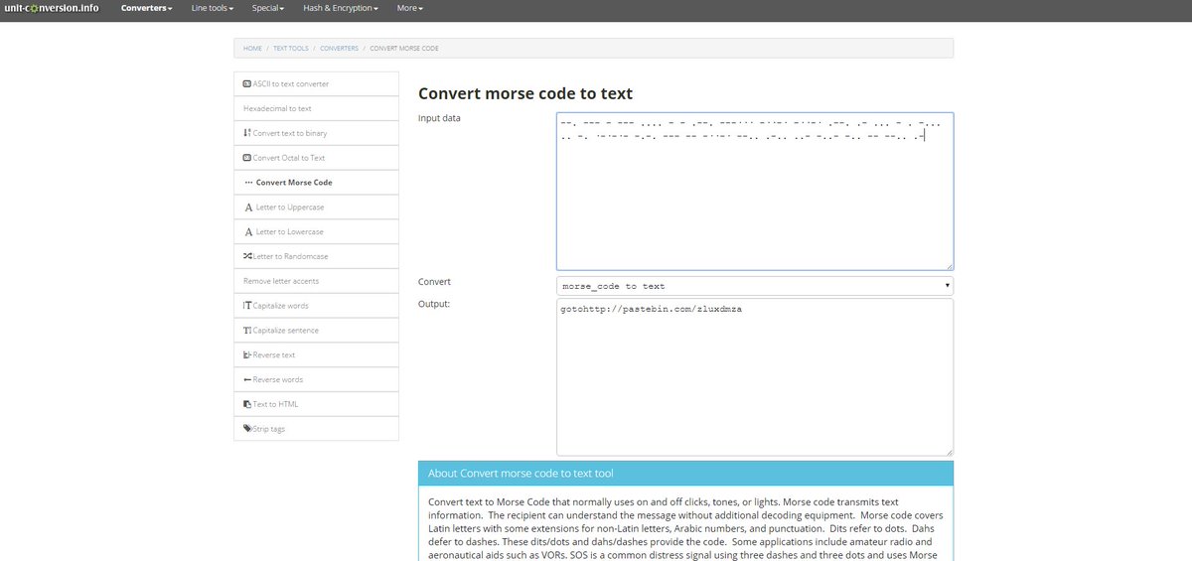This screenshot has width=1192, height=561.
Task: Expand the Hash & Encryption menu
Action: 341,8
